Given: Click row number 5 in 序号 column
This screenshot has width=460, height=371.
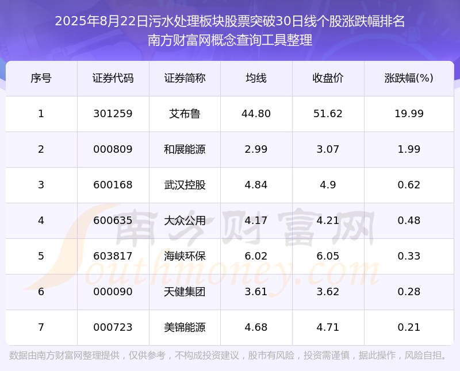Looking at the screenshot, I should point(41,256).
